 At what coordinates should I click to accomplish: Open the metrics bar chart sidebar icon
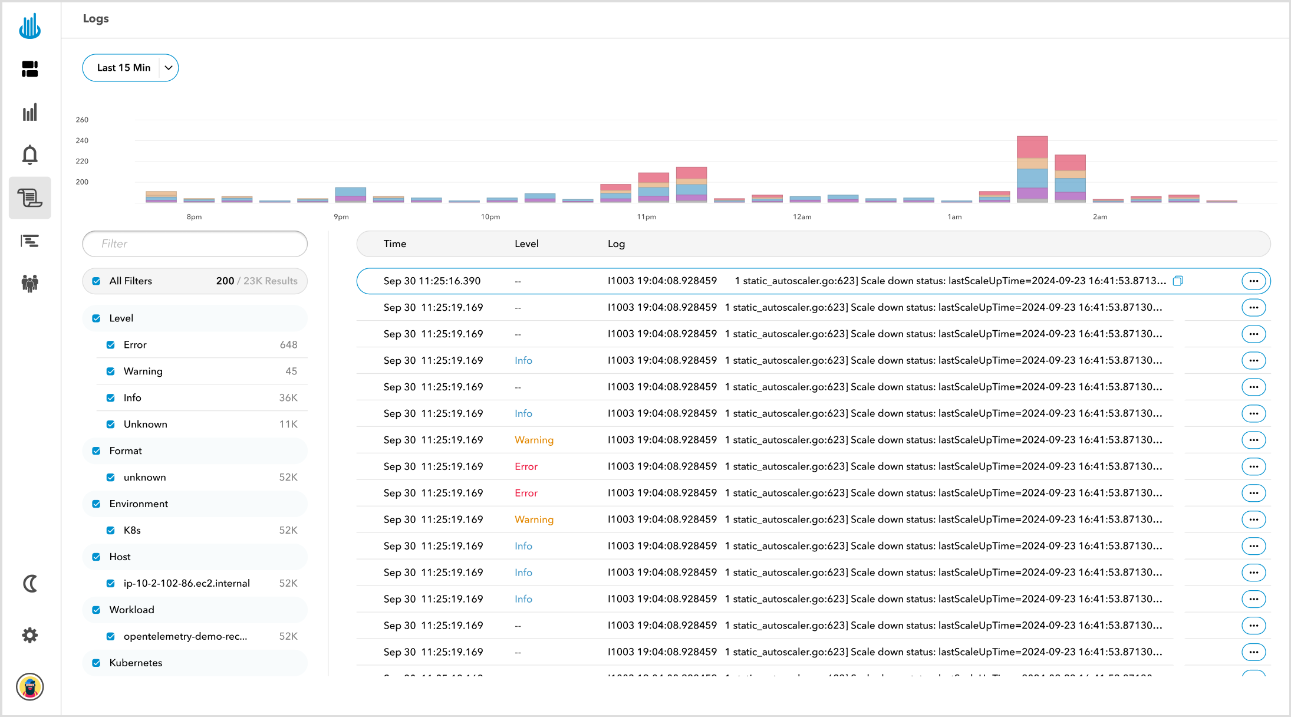coord(30,112)
